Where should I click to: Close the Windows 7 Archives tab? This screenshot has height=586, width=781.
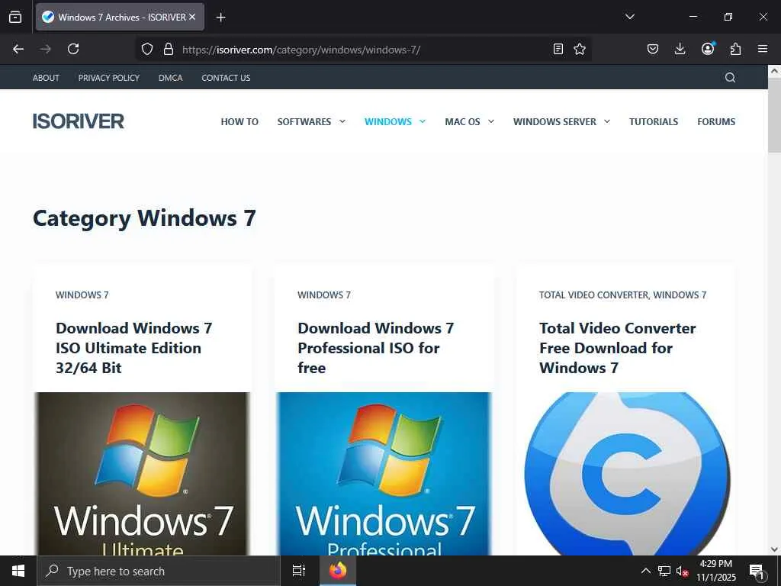(x=192, y=17)
